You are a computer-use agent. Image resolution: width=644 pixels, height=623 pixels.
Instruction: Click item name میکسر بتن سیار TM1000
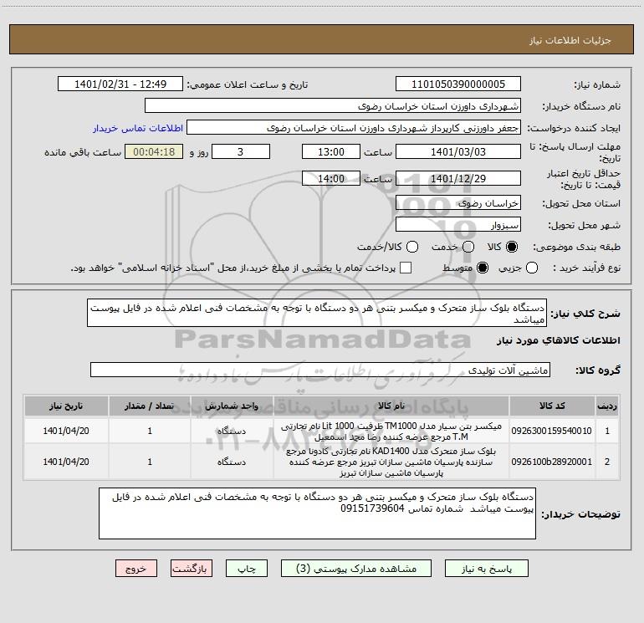(391, 432)
